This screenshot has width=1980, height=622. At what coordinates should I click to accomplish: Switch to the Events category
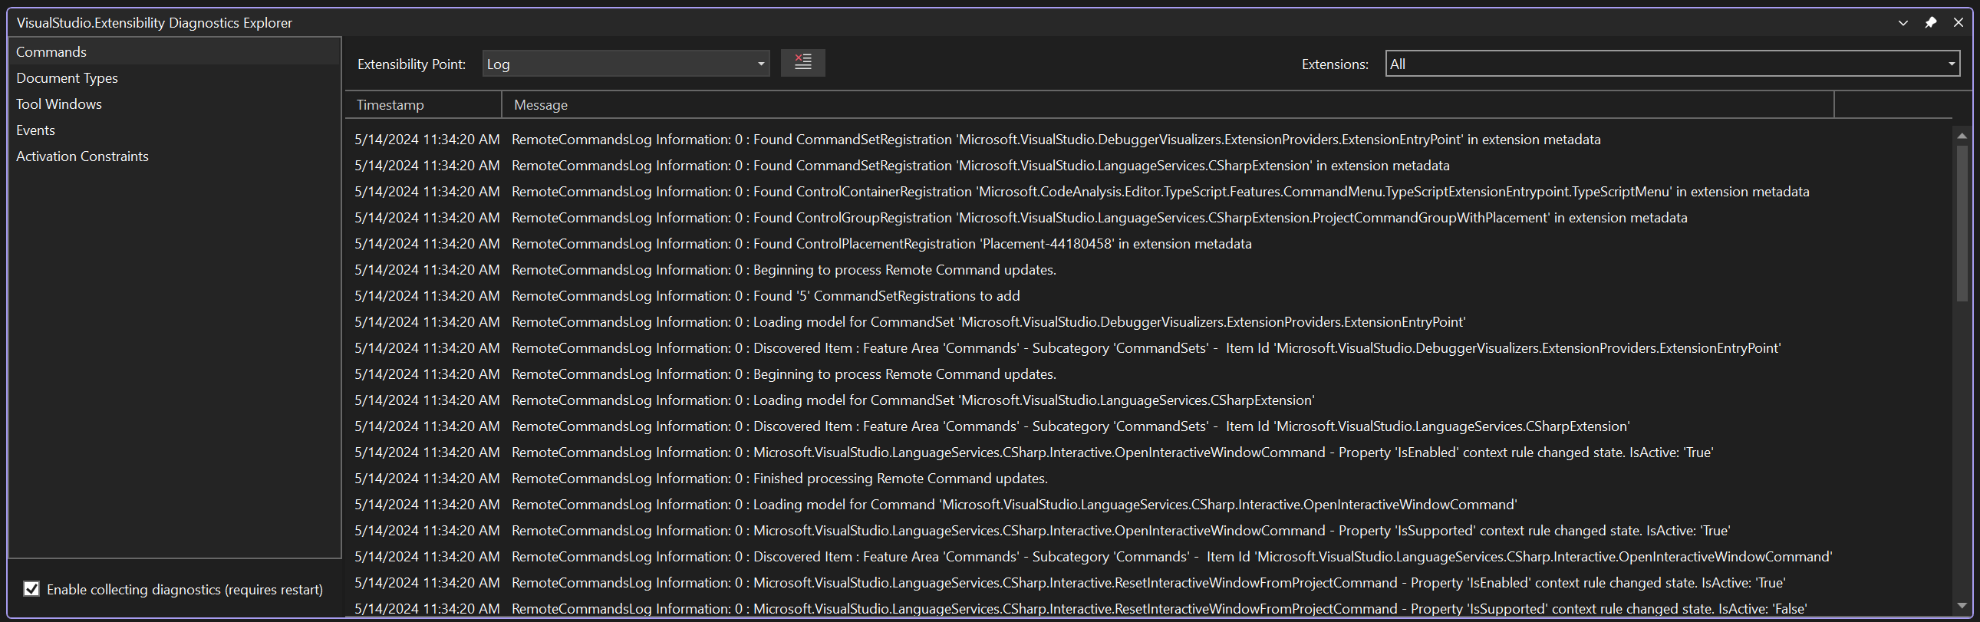coord(175,130)
